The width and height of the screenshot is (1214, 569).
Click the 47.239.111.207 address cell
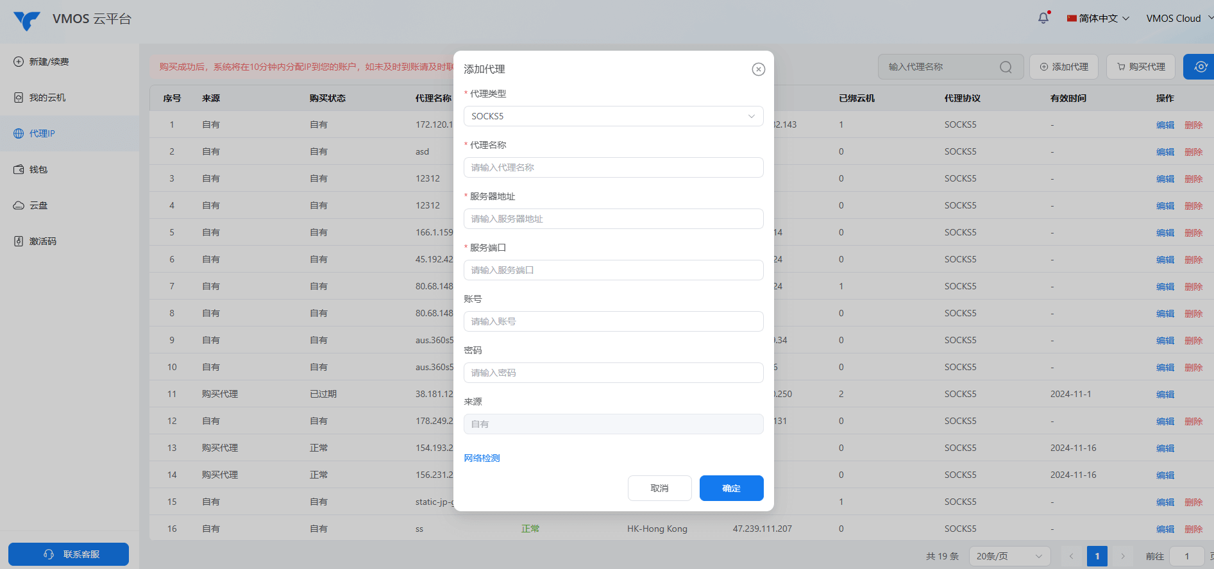point(762,529)
